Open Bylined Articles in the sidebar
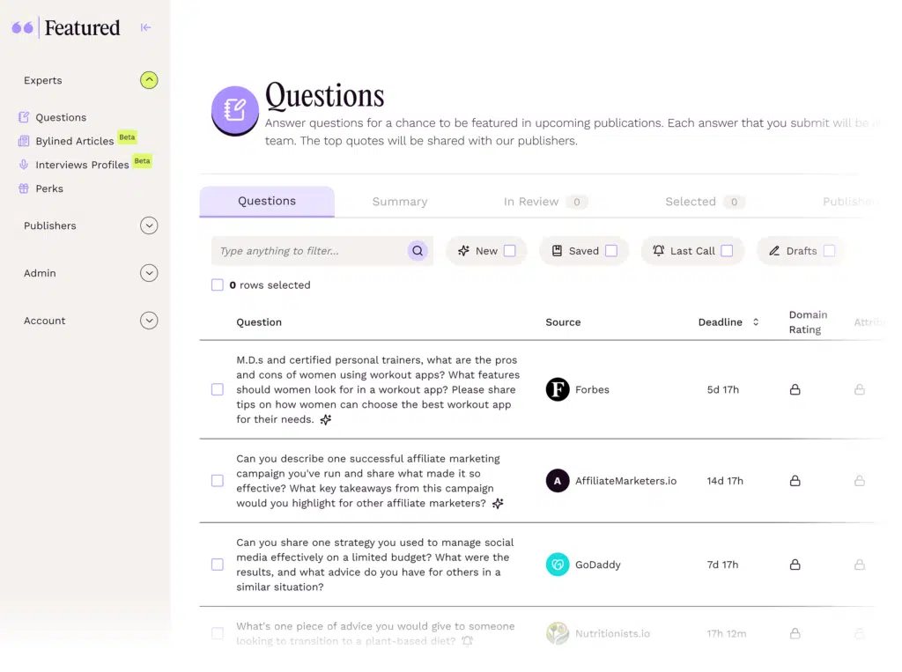This screenshot has width=902, height=672. click(x=74, y=141)
